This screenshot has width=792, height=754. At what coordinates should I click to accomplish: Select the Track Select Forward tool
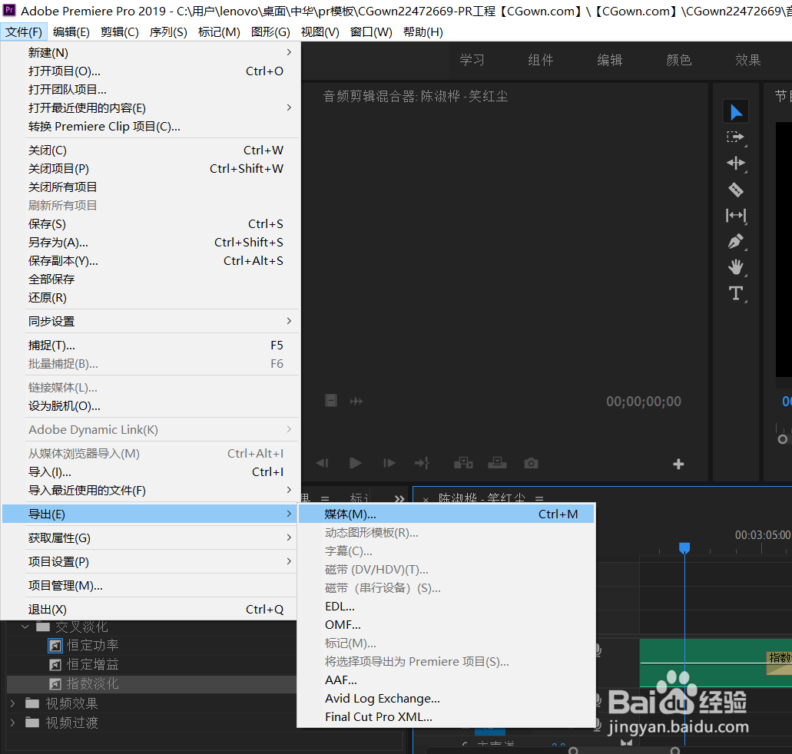735,137
